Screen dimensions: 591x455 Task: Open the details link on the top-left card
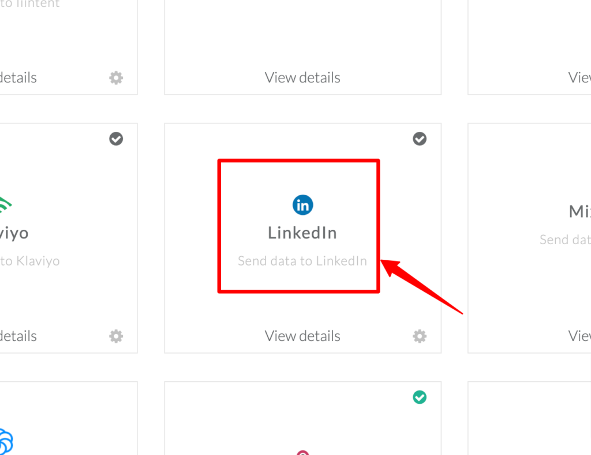pos(18,78)
